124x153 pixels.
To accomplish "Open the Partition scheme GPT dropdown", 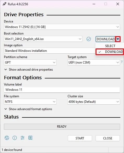I will pyautogui.click(x=30, y=63).
